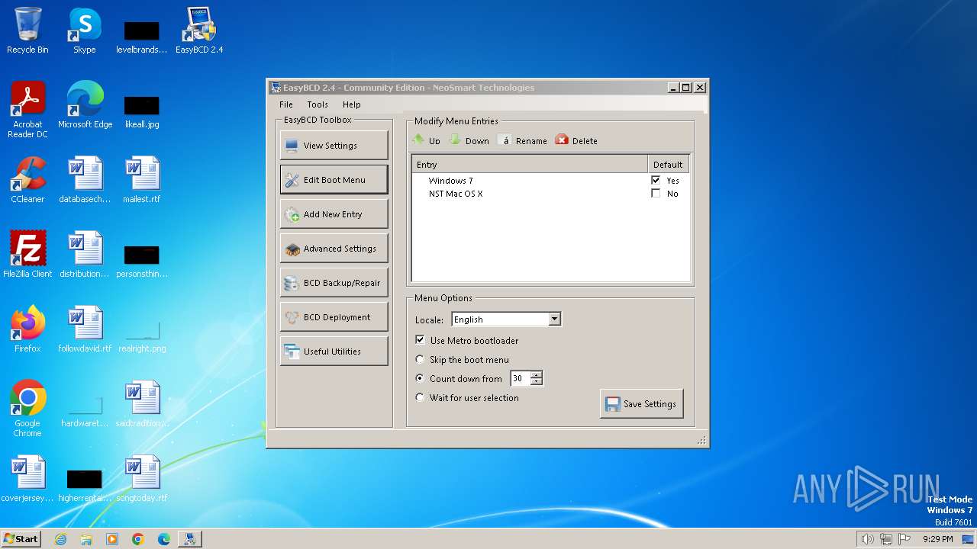This screenshot has width=977, height=549.
Task: Decrease countdown value with down stepper
Action: click(537, 382)
